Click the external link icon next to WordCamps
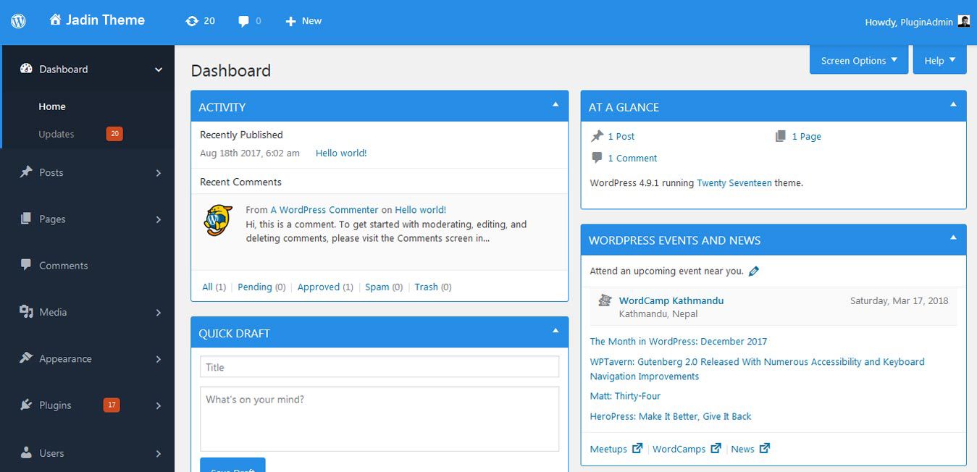The width and height of the screenshot is (977, 472). (716, 448)
